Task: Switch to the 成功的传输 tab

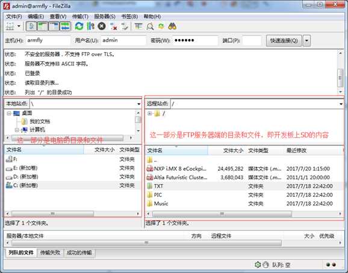Action: [79, 253]
